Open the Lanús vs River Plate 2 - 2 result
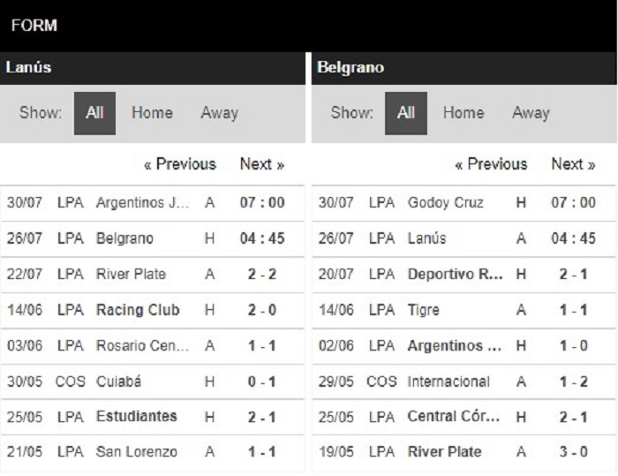The height and width of the screenshot is (476, 618). (x=262, y=274)
